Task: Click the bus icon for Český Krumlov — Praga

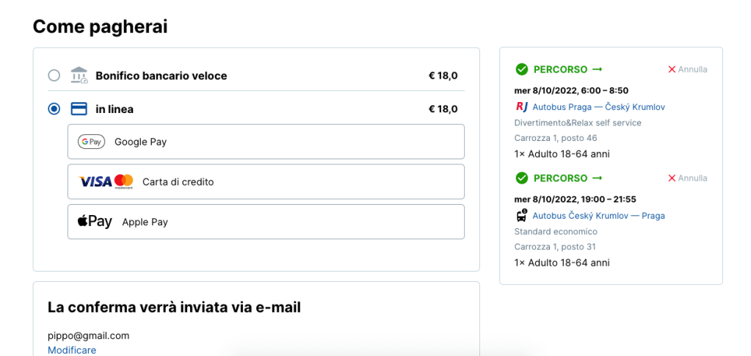Action: (x=522, y=215)
